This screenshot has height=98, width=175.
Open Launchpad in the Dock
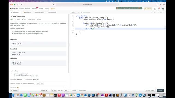point(17,95)
